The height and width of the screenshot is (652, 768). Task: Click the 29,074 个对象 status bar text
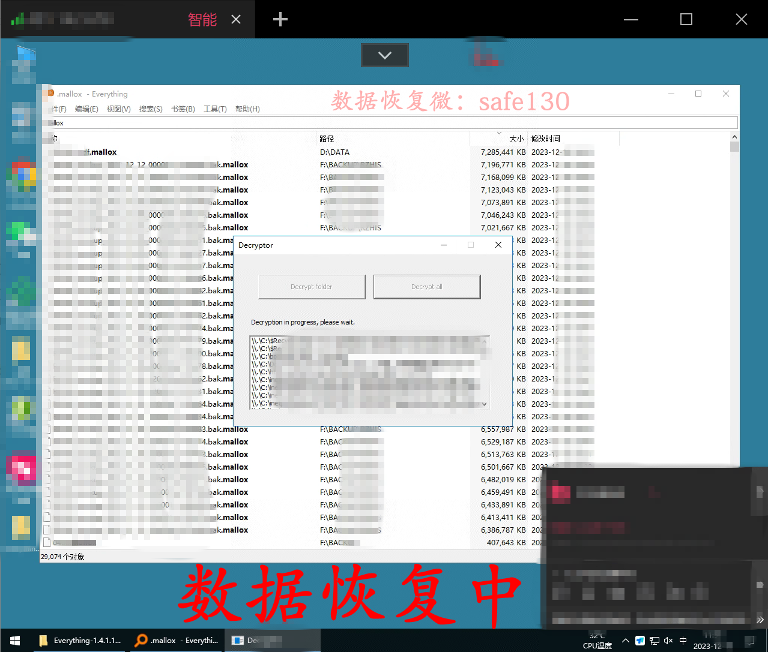[x=62, y=557]
